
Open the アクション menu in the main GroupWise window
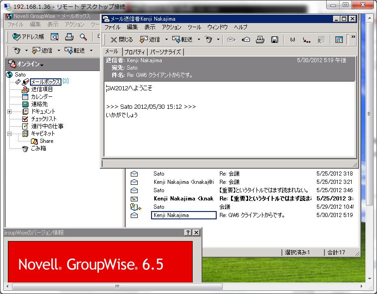coord(74,24)
